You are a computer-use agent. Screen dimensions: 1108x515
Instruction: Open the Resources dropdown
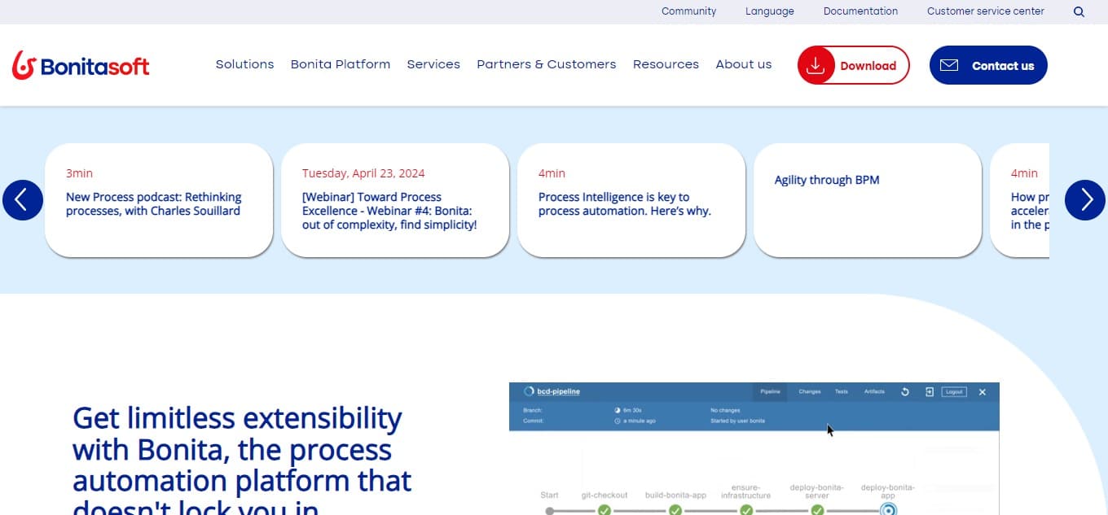[x=666, y=64]
